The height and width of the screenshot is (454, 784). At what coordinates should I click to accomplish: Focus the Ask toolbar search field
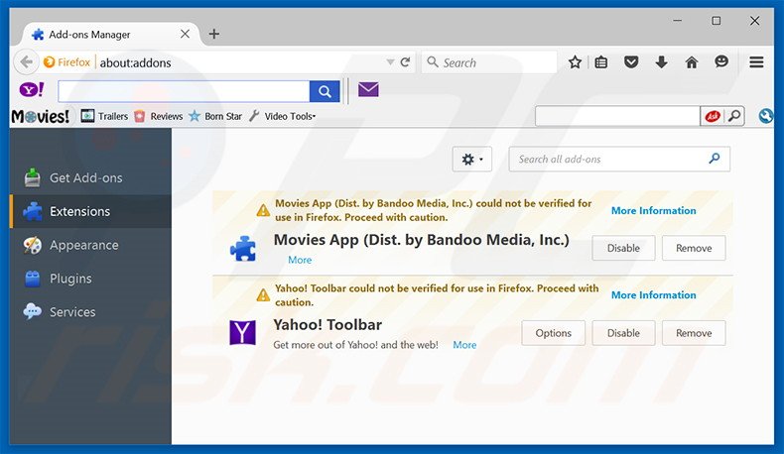pos(617,116)
